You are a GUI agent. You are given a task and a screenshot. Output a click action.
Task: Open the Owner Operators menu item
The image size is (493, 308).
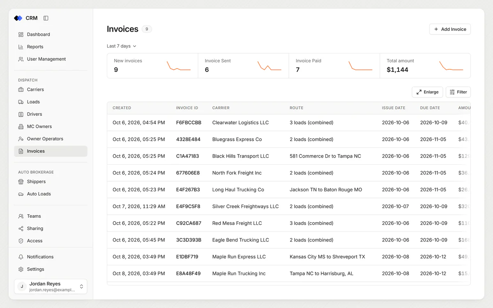[x=51, y=139]
